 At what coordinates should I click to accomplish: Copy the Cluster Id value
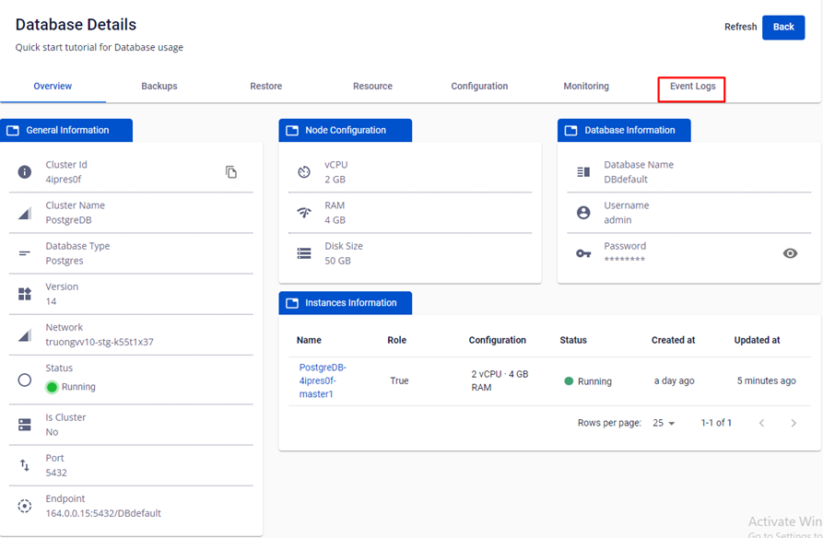coord(231,172)
